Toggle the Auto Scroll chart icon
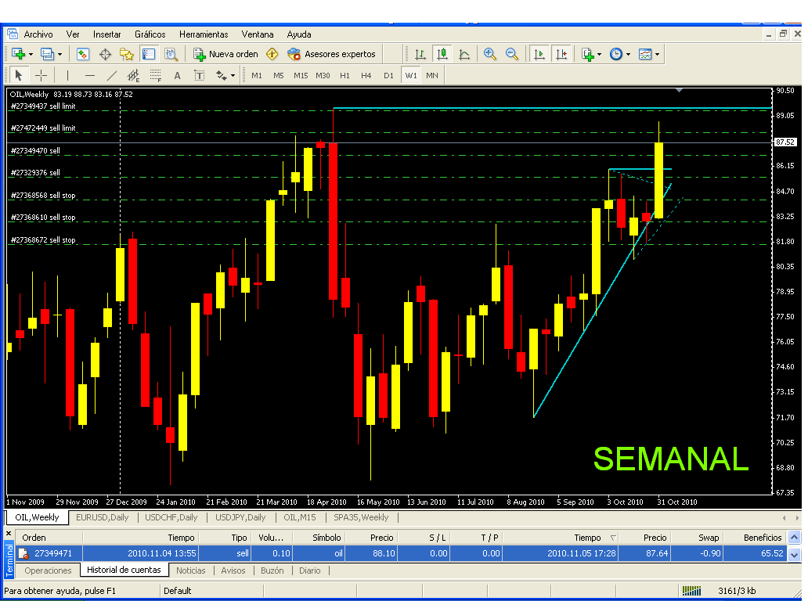This screenshot has width=808, height=601. click(x=539, y=54)
